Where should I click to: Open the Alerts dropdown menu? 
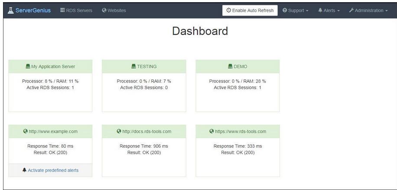[329, 10]
